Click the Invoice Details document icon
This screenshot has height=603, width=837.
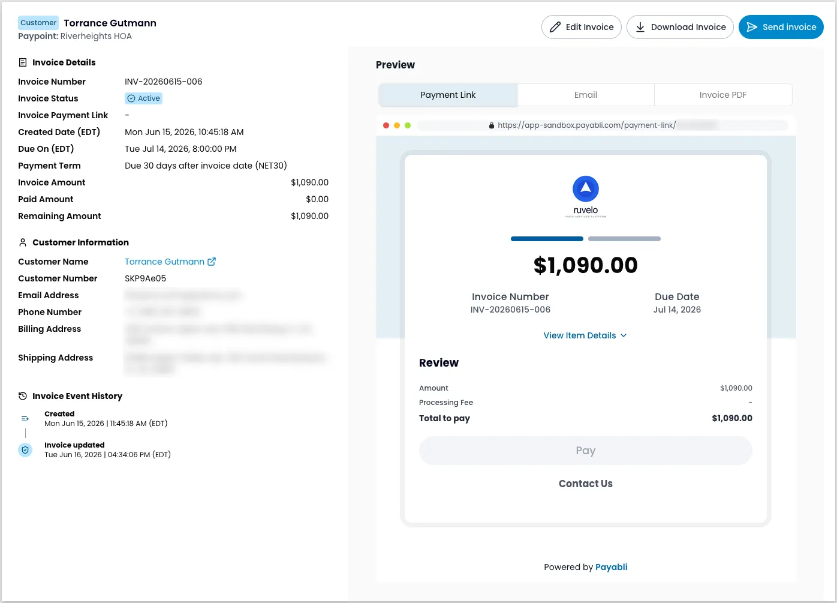tap(23, 62)
